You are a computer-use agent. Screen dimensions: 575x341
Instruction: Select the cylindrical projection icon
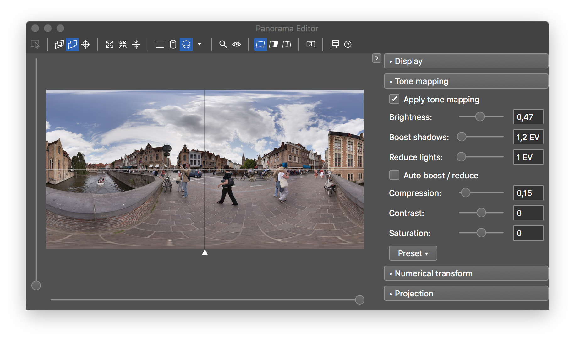pyautogui.click(x=173, y=44)
